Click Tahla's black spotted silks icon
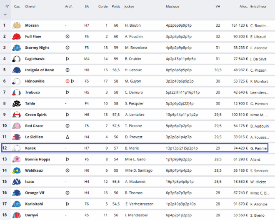Image resolution: width=275 pixels, height=220 pixels. [17, 103]
